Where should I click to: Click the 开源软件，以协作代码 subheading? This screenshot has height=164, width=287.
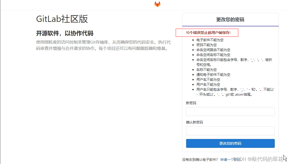[65, 33]
